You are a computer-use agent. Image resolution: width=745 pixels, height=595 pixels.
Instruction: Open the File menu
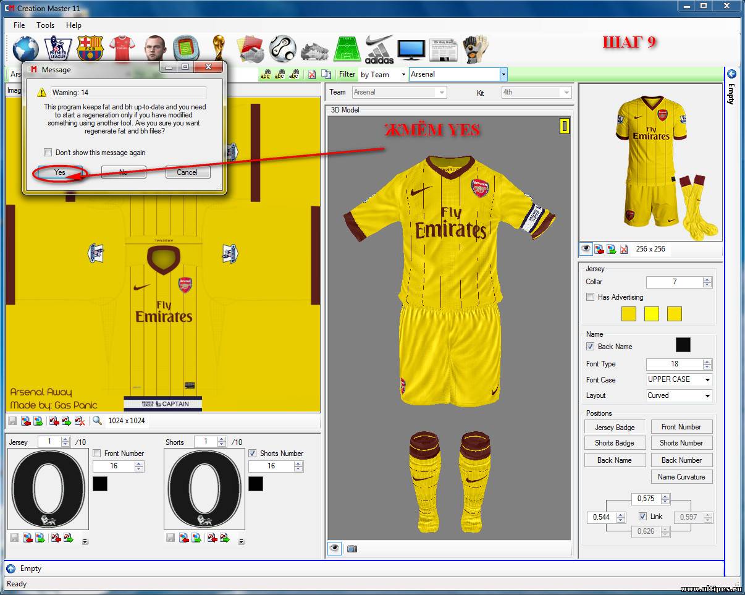click(x=19, y=25)
